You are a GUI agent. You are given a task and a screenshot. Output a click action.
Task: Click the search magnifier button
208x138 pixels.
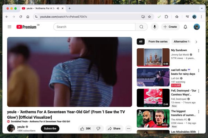(141, 27)
